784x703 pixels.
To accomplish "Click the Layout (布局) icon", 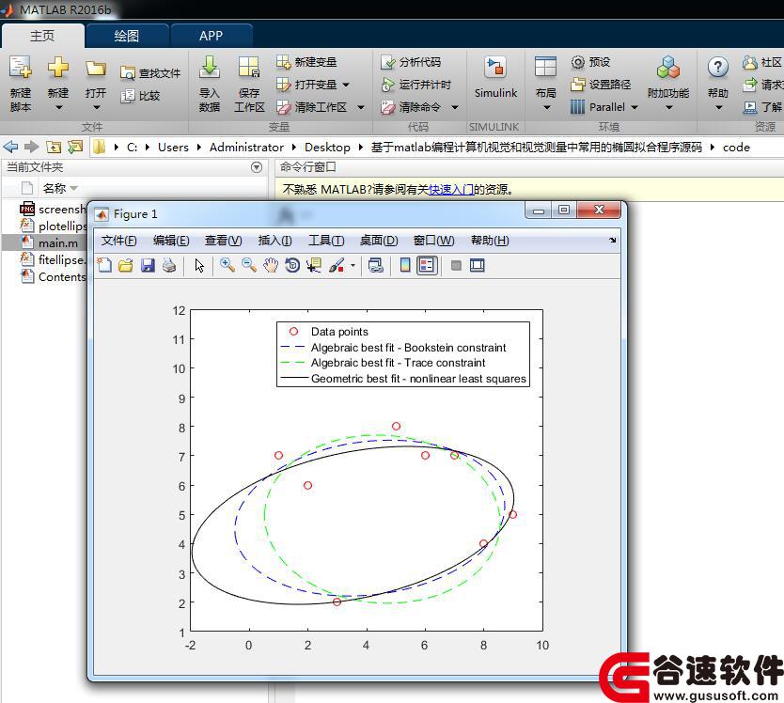I will (x=545, y=67).
